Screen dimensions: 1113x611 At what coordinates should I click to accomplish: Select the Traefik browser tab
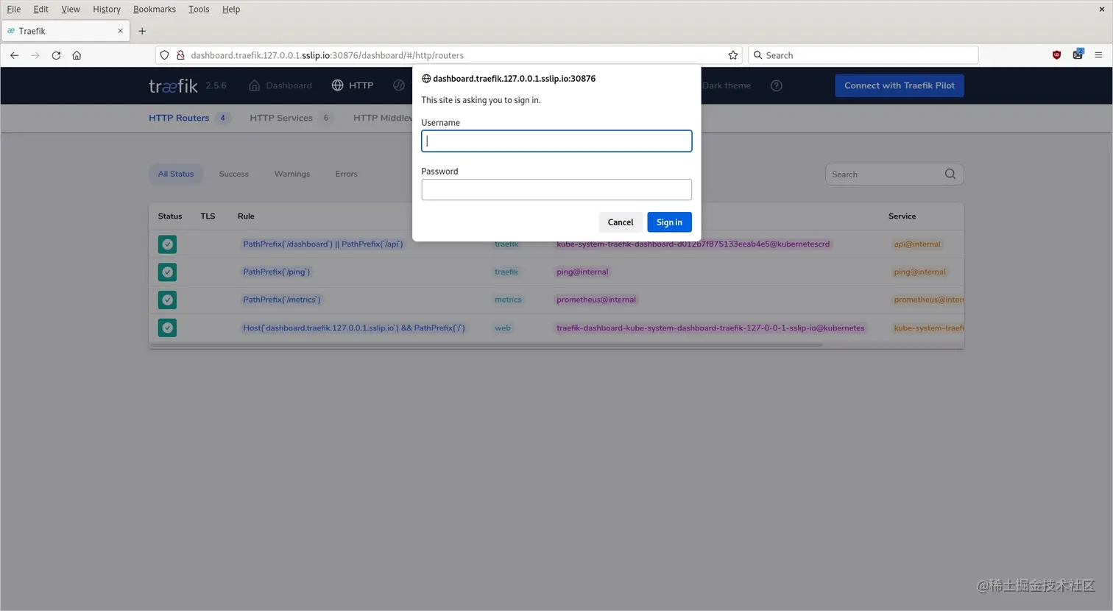click(x=66, y=31)
